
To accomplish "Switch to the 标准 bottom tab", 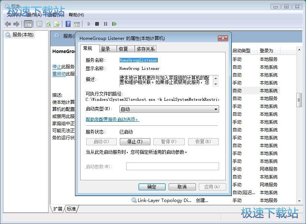I will [71, 209].
